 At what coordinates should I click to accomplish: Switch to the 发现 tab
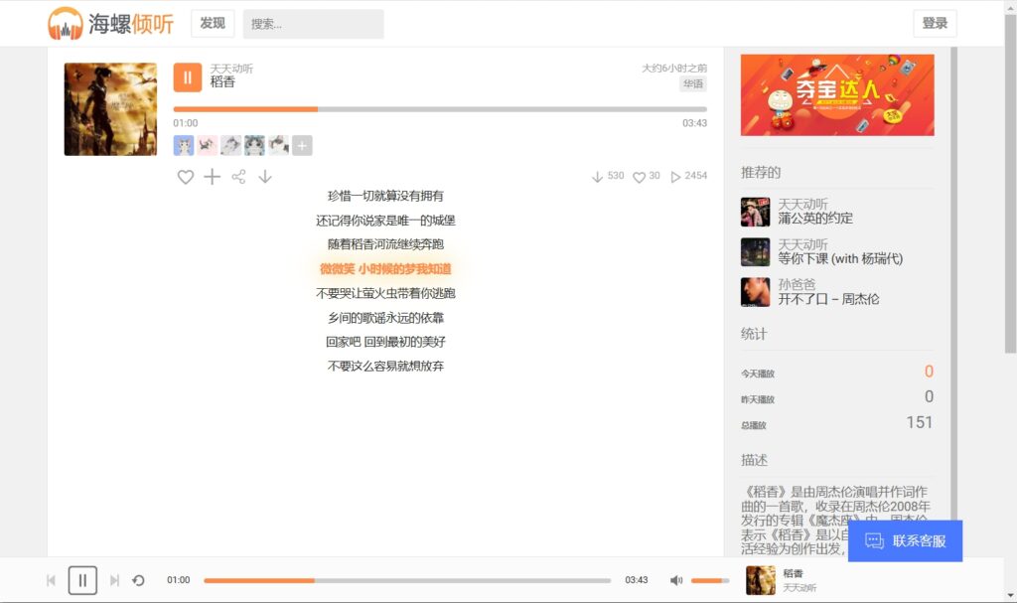214,22
